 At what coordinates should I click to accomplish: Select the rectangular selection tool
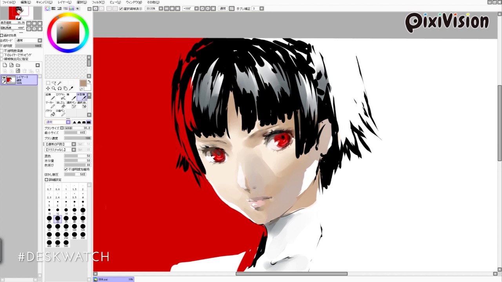click(x=48, y=83)
